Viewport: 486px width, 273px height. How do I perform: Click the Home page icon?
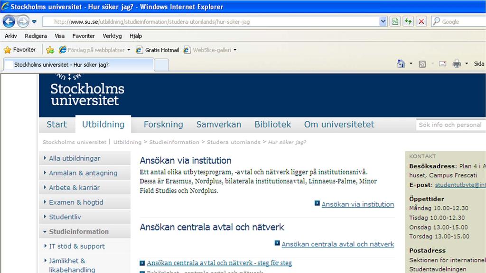401,64
